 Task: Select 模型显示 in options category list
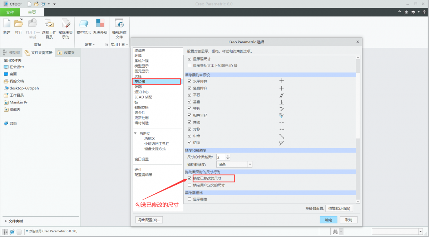coord(142,66)
